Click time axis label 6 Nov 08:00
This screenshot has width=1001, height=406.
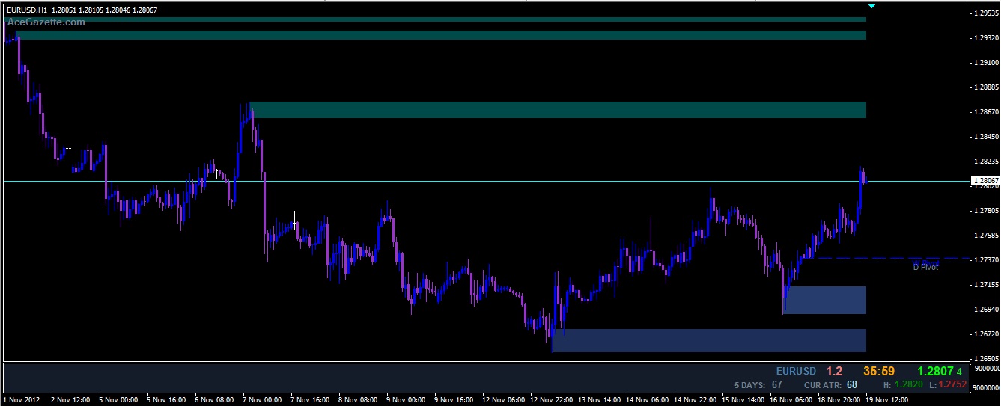[214, 400]
